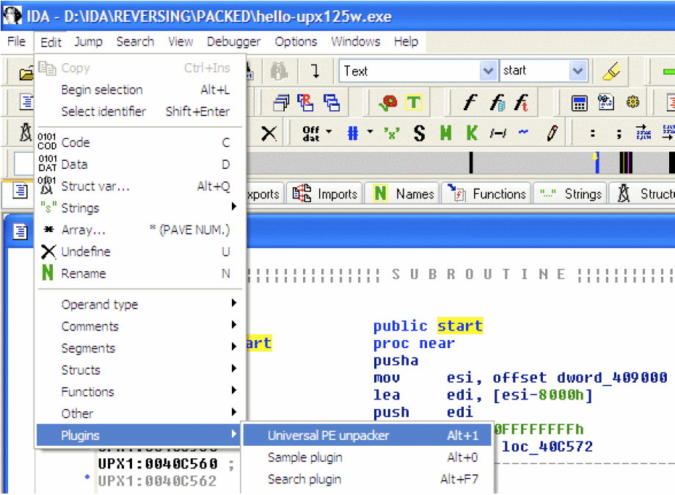Open dropdown arrow beside hash icon

pos(370,131)
